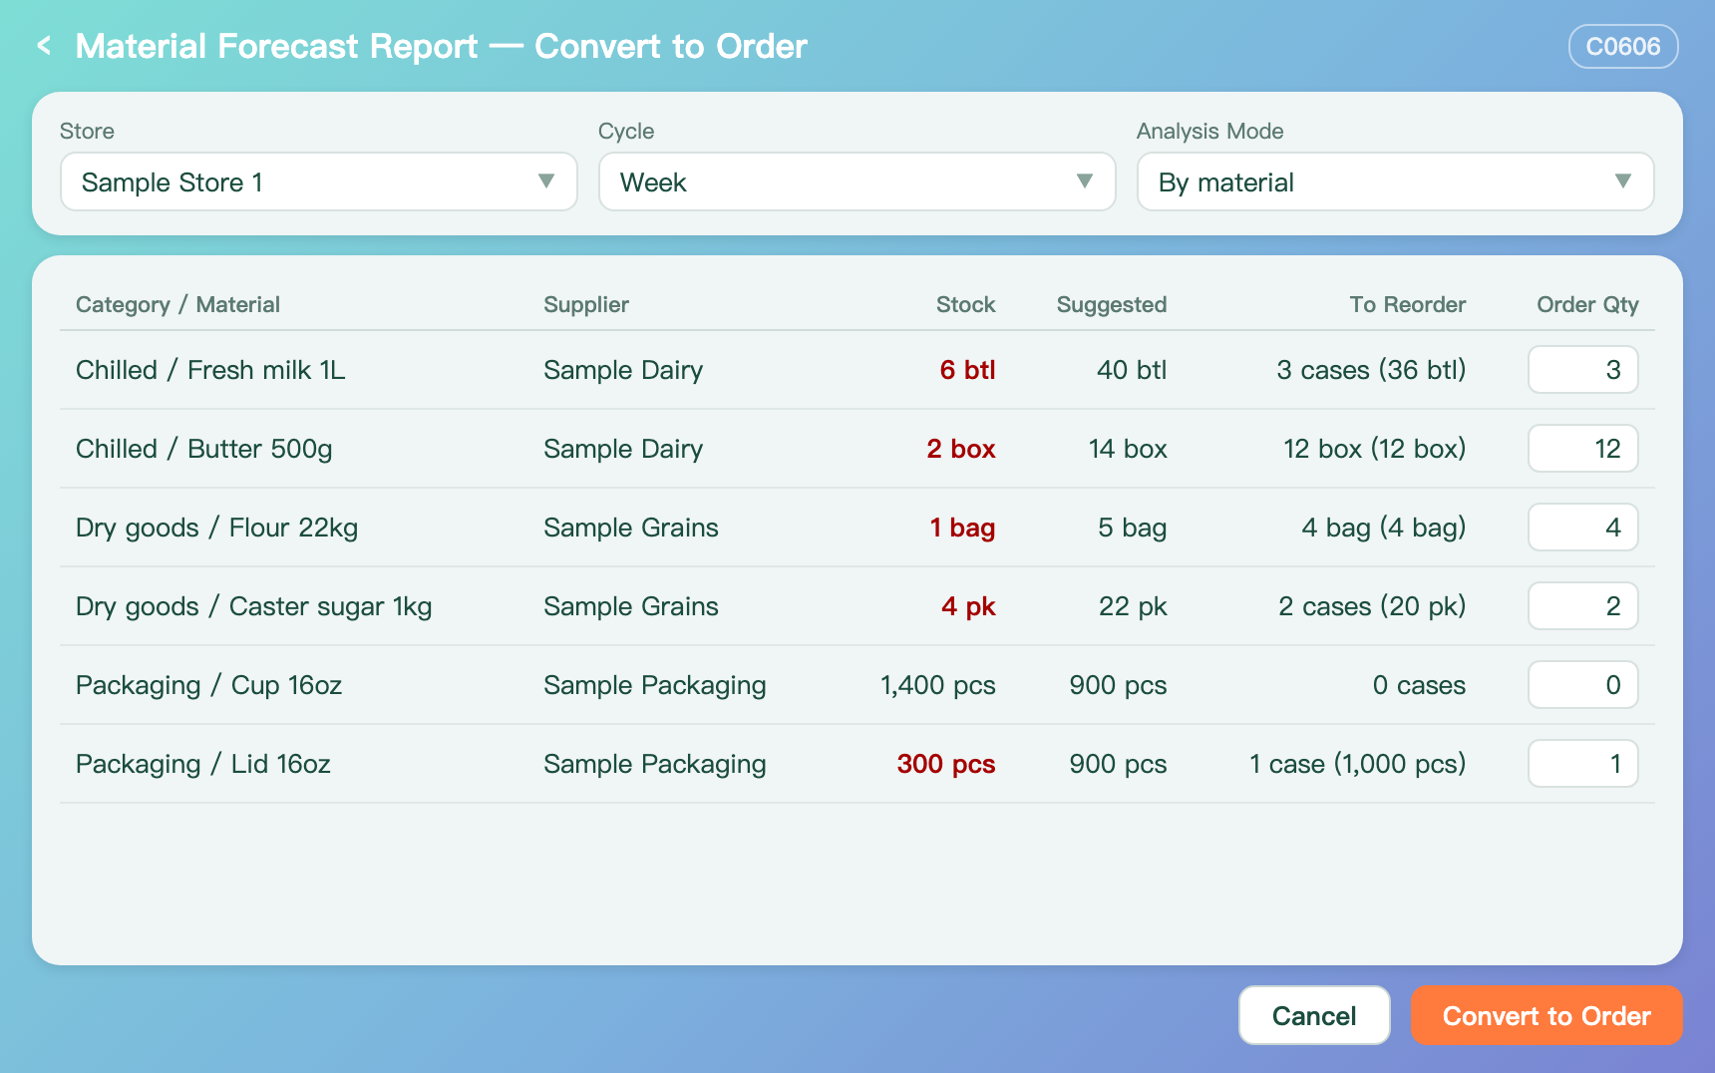Edit order quantity for Flour 22kg
The width and height of the screenshot is (1715, 1073).
click(x=1583, y=528)
